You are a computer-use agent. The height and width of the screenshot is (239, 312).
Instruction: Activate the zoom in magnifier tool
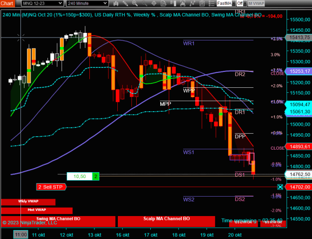pos(135,3)
